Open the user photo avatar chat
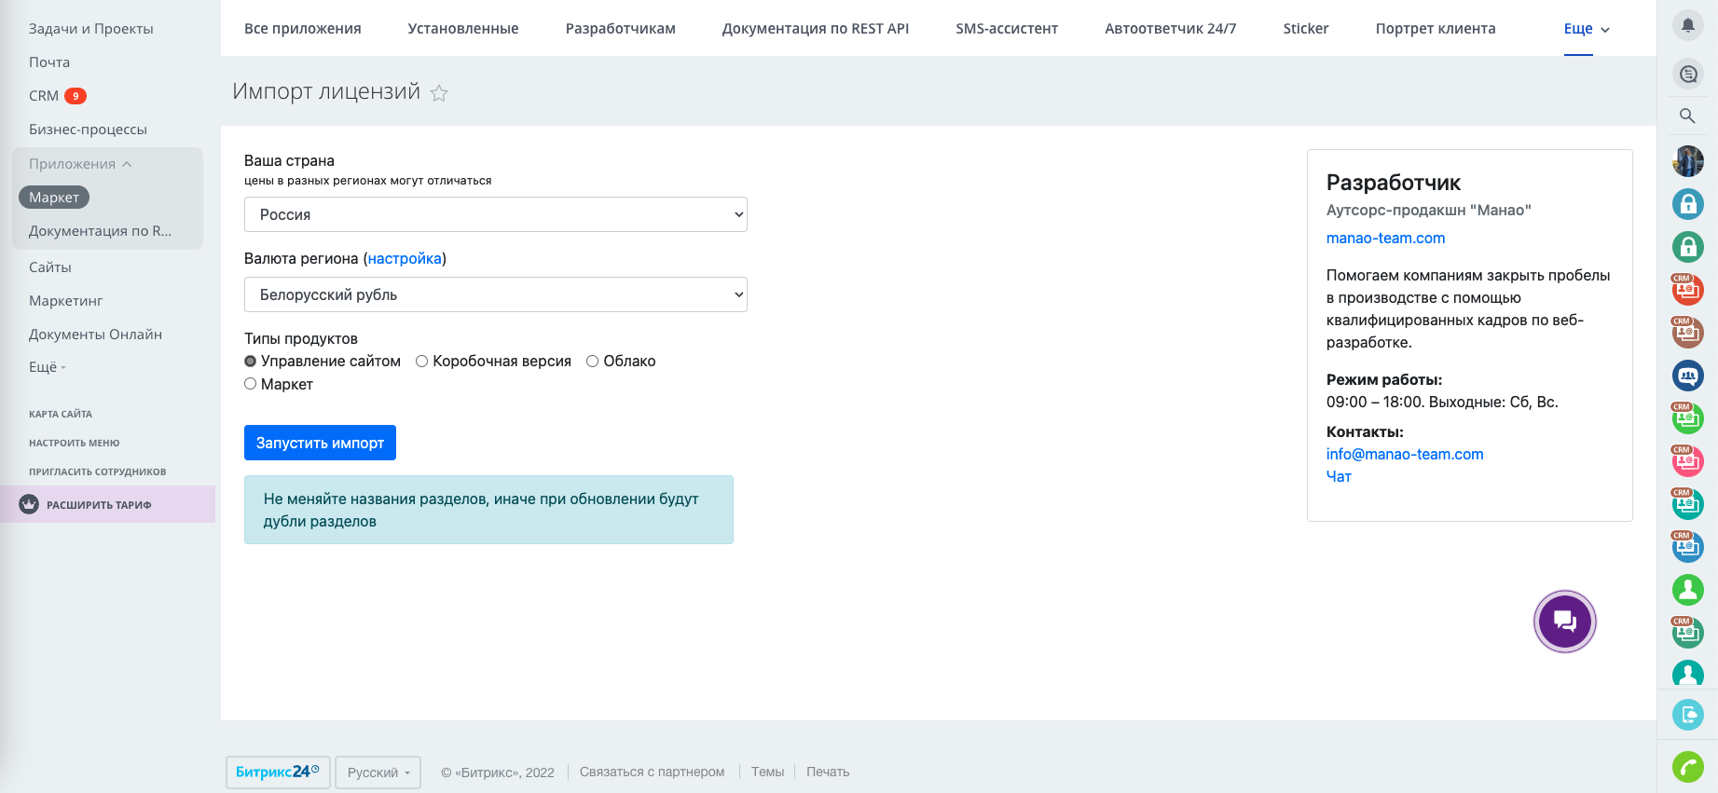Screen dimensions: 1718x793 point(1687,161)
